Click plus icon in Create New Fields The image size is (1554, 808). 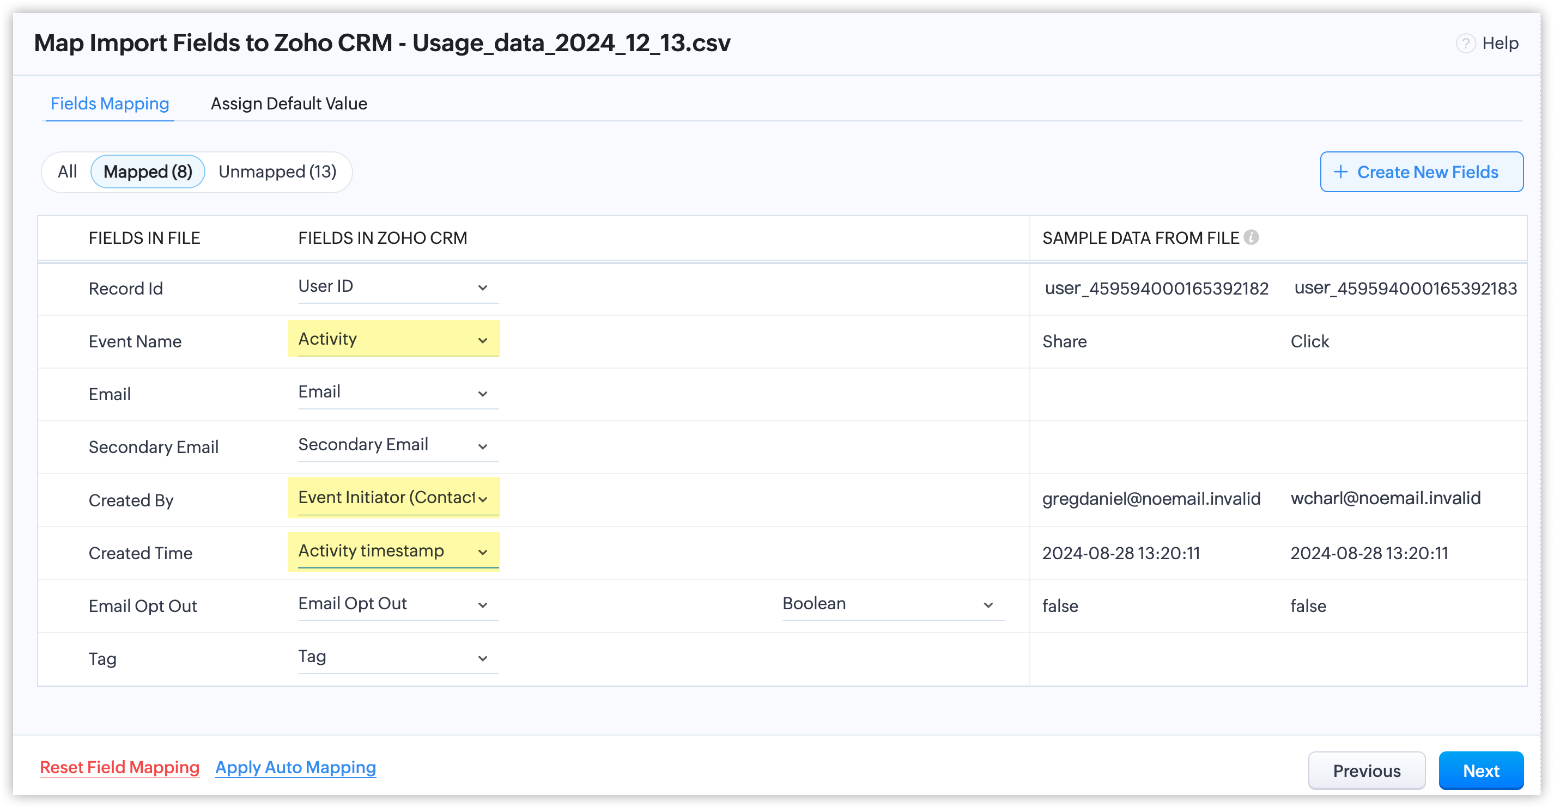point(1340,172)
